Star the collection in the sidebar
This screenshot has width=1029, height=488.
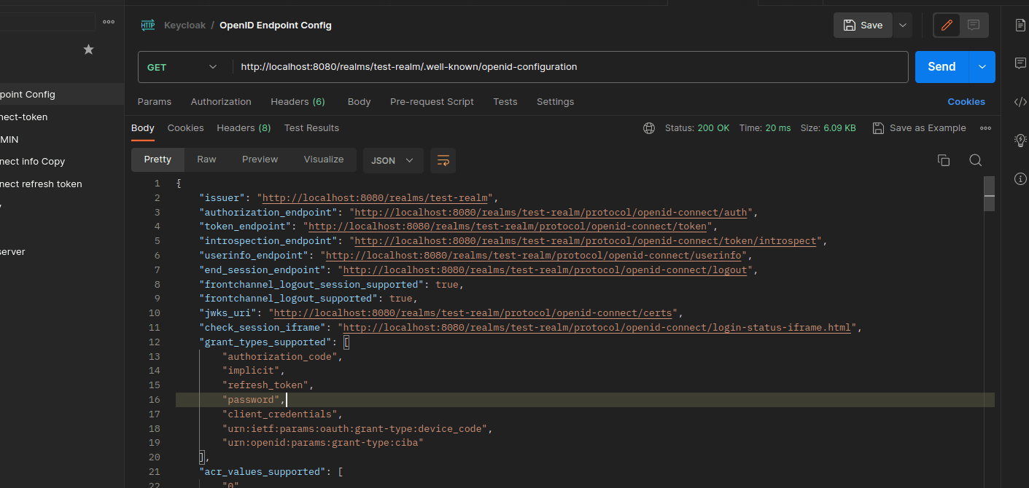[88, 50]
